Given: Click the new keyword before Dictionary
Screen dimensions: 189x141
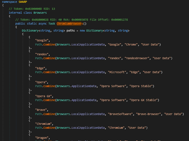Looking at the screenshot, I should click(x=82, y=30).
